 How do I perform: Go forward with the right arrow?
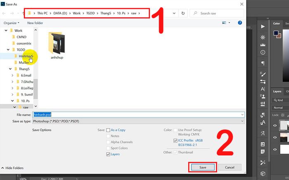tap(12, 13)
